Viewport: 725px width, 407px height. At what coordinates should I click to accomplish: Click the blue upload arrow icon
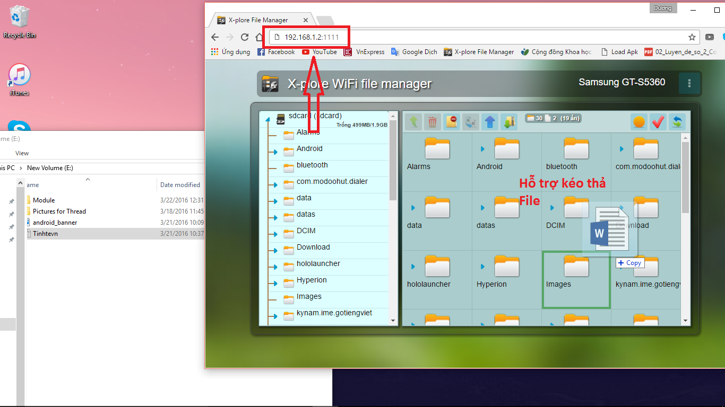[490, 122]
